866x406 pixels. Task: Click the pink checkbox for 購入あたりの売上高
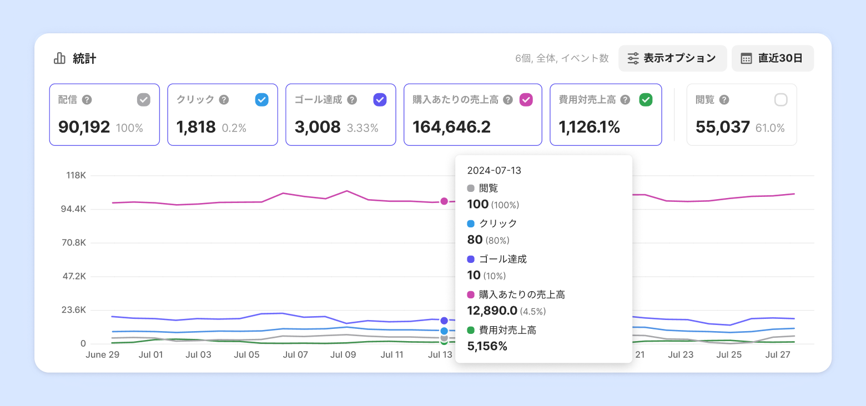coord(526,100)
